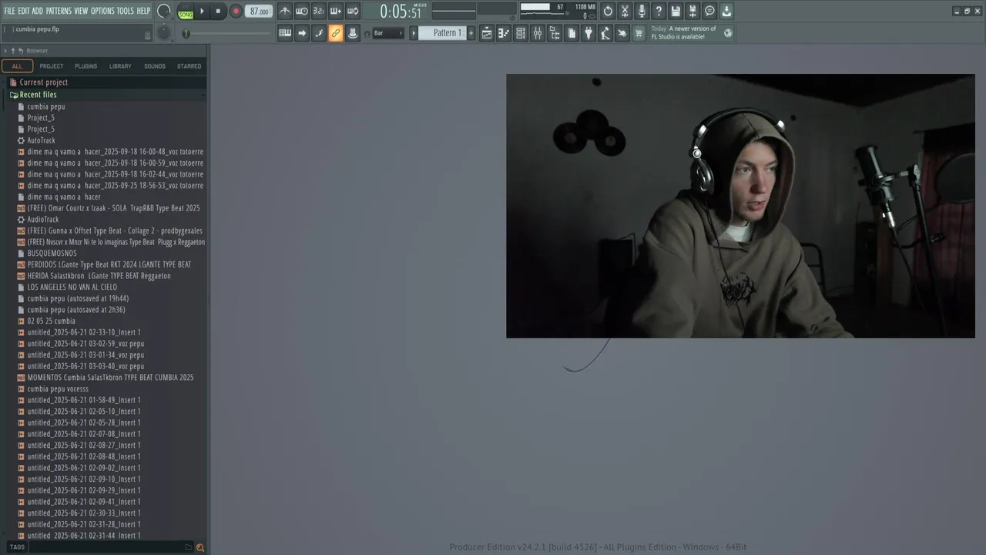Screen dimensions: 986x555
Task: Open the shopping cart content library
Action: point(639,33)
